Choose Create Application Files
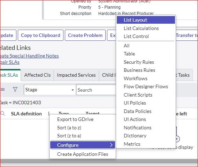The height and width of the screenshot is (167, 198). (x=83, y=154)
